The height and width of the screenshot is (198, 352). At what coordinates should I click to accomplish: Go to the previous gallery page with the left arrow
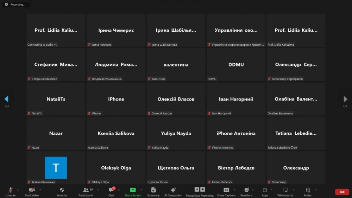[6, 99]
